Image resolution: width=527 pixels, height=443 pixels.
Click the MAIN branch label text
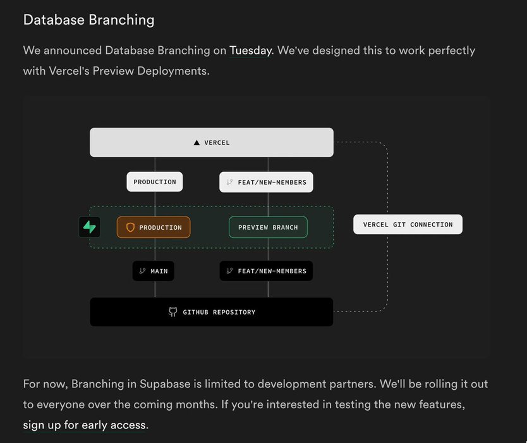[x=159, y=271]
